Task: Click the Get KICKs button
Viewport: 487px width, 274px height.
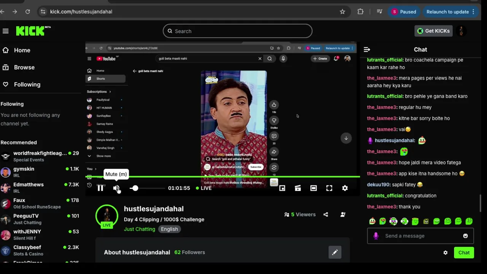Action: [x=433, y=31]
